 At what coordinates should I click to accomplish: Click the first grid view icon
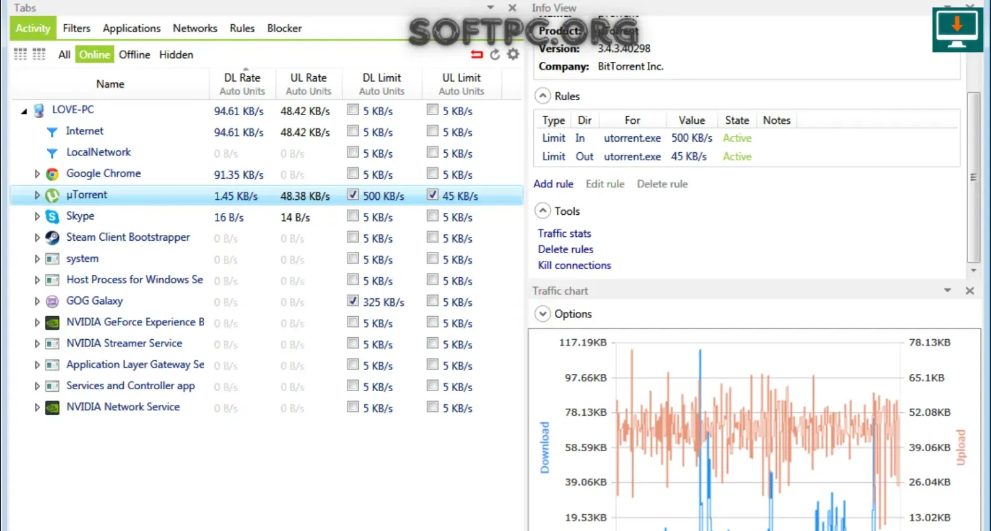tap(20, 54)
